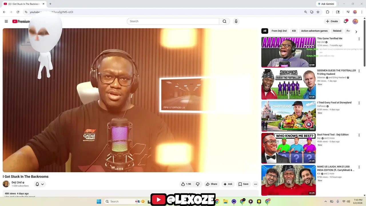The width and height of the screenshot is (366, 206).
Task: Open options for I Tried Every Food video
Action: (x=359, y=103)
